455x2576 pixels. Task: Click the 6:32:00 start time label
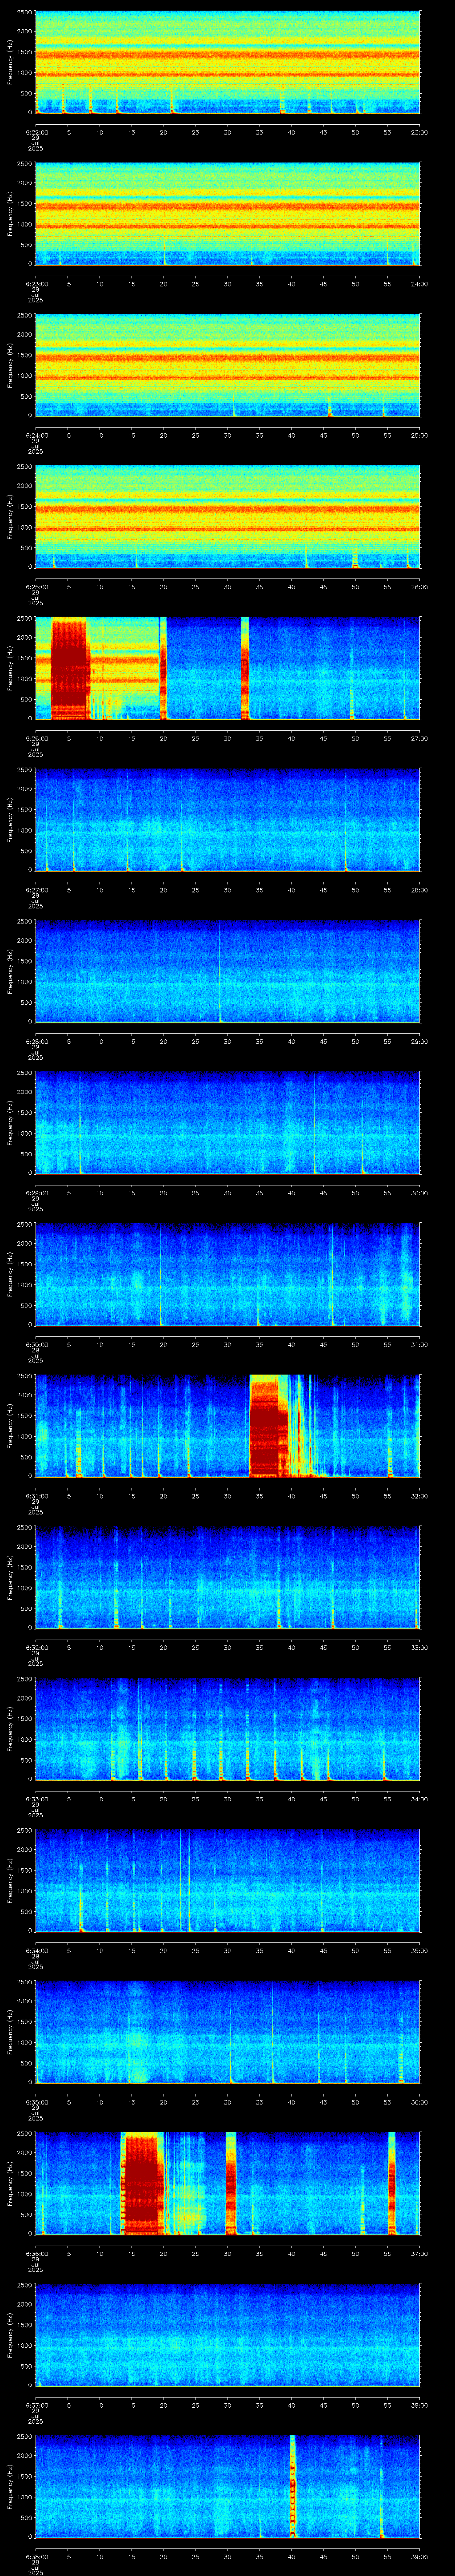click(x=36, y=1647)
